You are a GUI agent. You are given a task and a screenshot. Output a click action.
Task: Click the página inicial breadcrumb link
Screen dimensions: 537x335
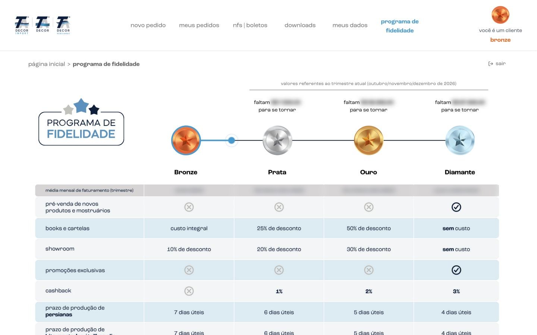click(47, 64)
